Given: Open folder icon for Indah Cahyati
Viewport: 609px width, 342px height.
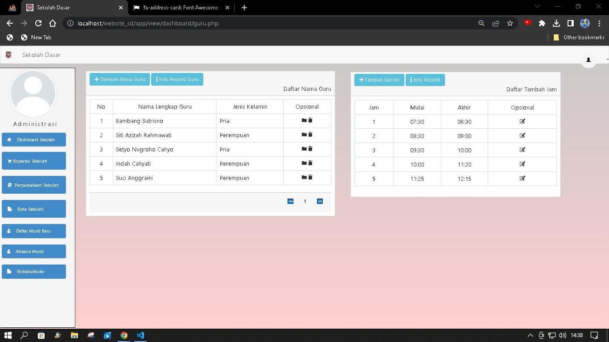Looking at the screenshot, I should click(304, 163).
